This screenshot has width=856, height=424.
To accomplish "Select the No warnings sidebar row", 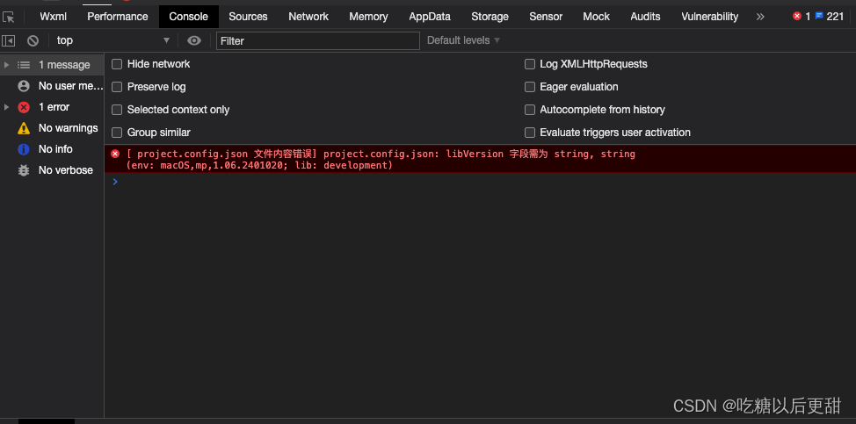I will 52,128.
